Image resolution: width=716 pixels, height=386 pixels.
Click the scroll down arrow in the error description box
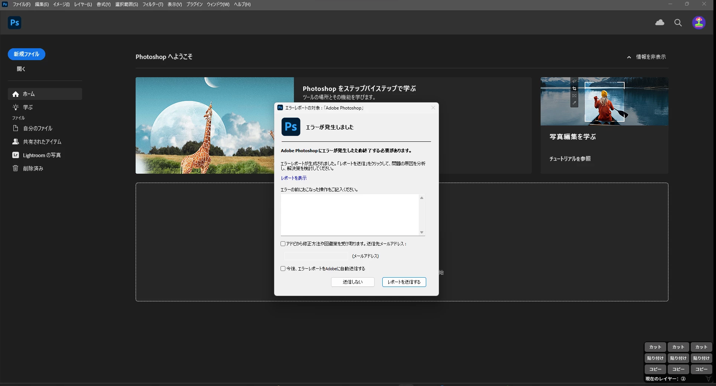tap(422, 232)
